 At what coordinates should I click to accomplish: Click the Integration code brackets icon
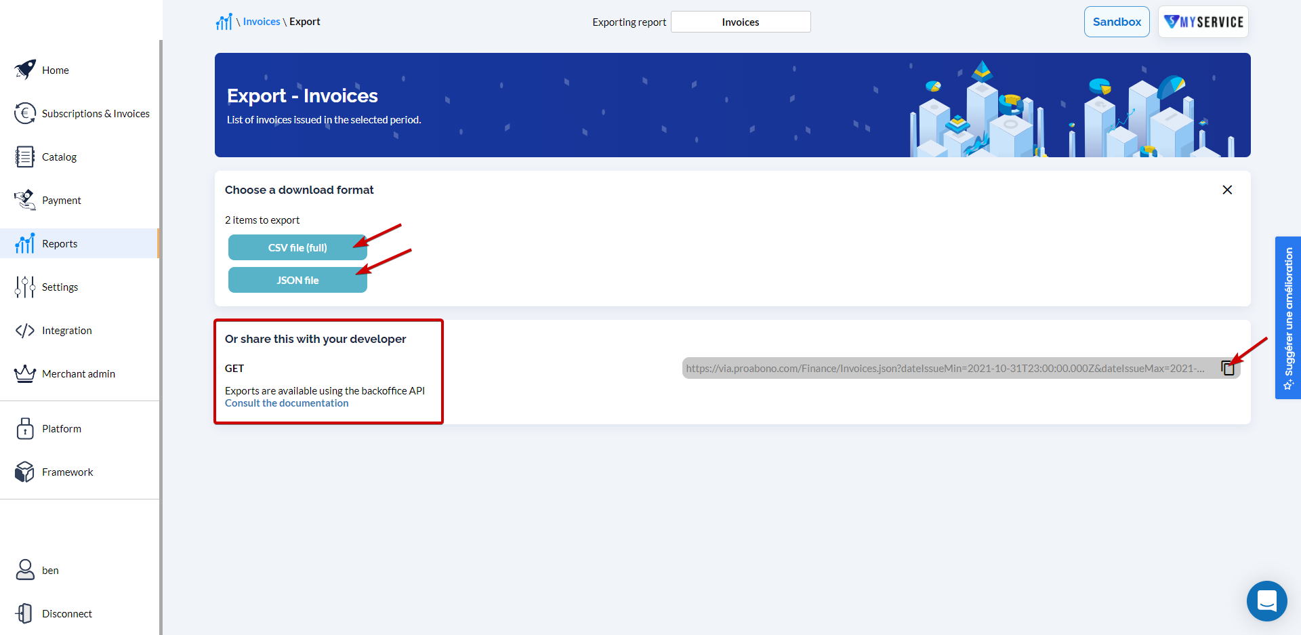pyautogui.click(x=25, y=330)
